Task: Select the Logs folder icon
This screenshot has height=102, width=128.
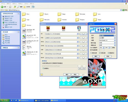Action: [24, 20]
